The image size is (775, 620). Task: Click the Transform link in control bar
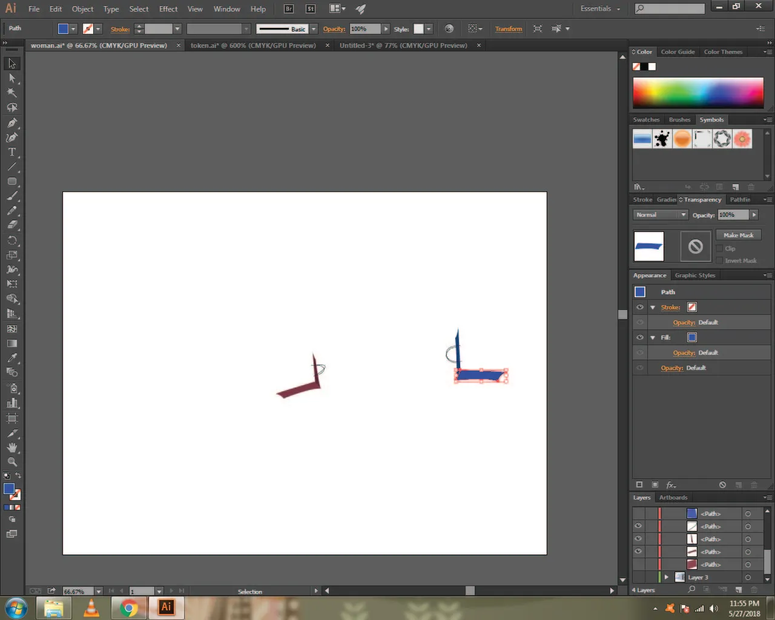[x=509, y=28]
